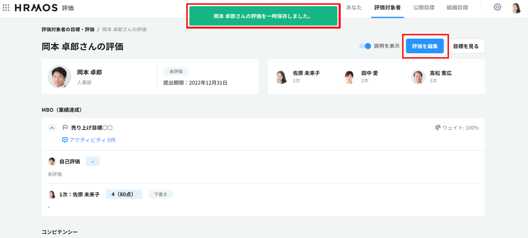Click the 目標を見る button
Image resolution: width=528 pixels, height=238 pixels.
466,46
